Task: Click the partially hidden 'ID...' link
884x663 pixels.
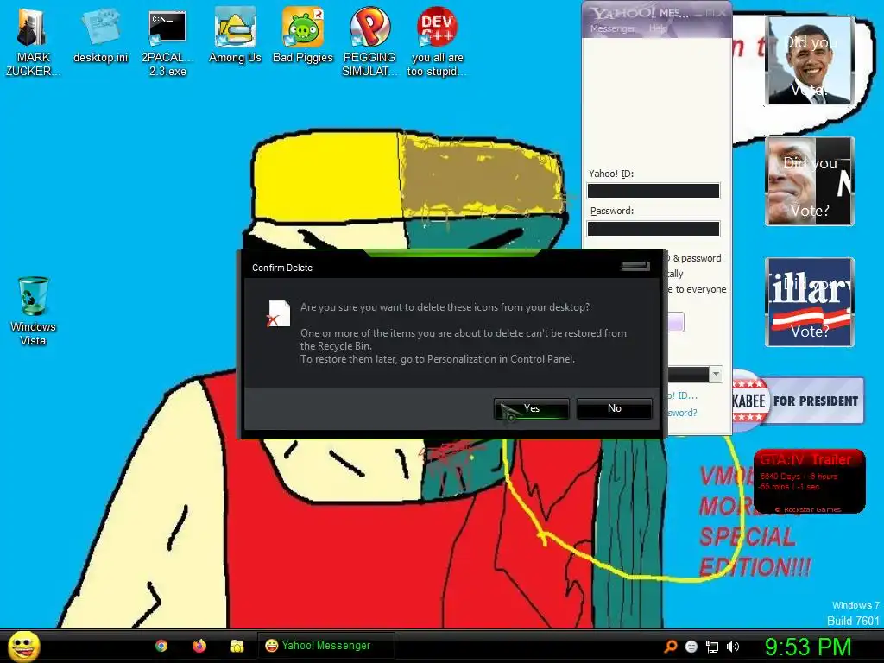Action: (x=683, y=395)
